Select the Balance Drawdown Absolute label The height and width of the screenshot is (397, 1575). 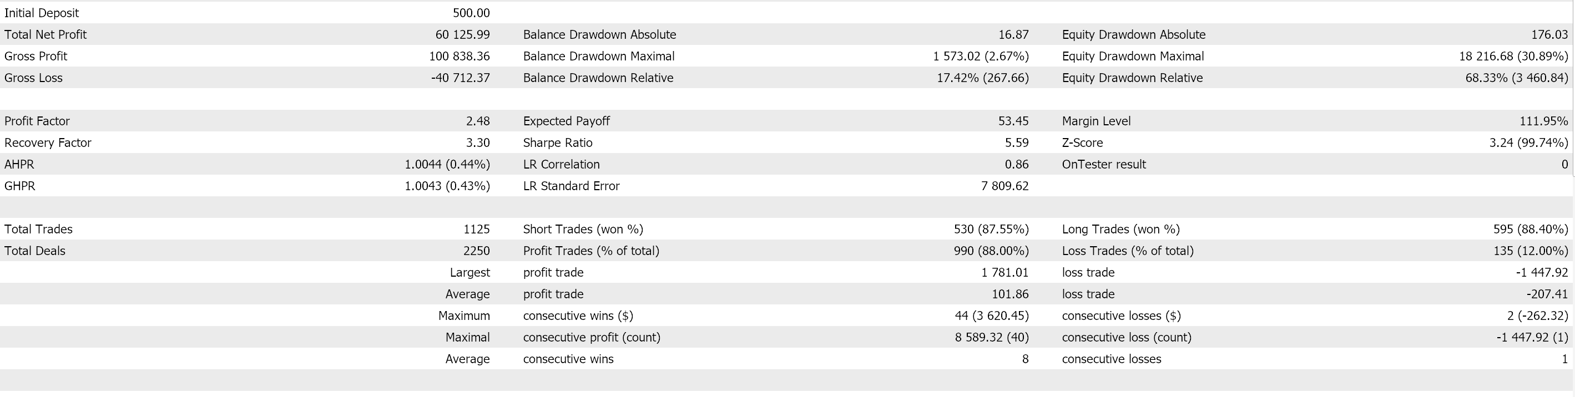pos(600,35)
